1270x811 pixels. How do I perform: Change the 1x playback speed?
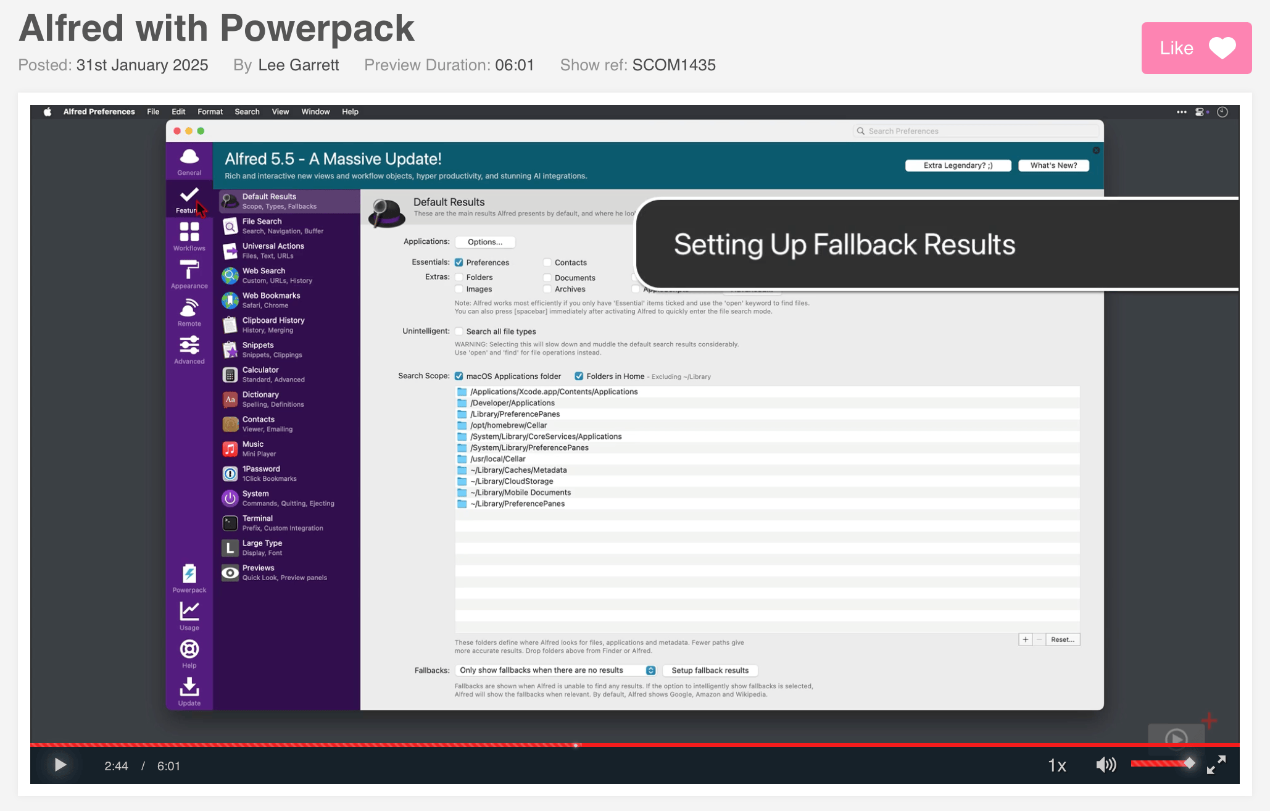(1056, 766)
